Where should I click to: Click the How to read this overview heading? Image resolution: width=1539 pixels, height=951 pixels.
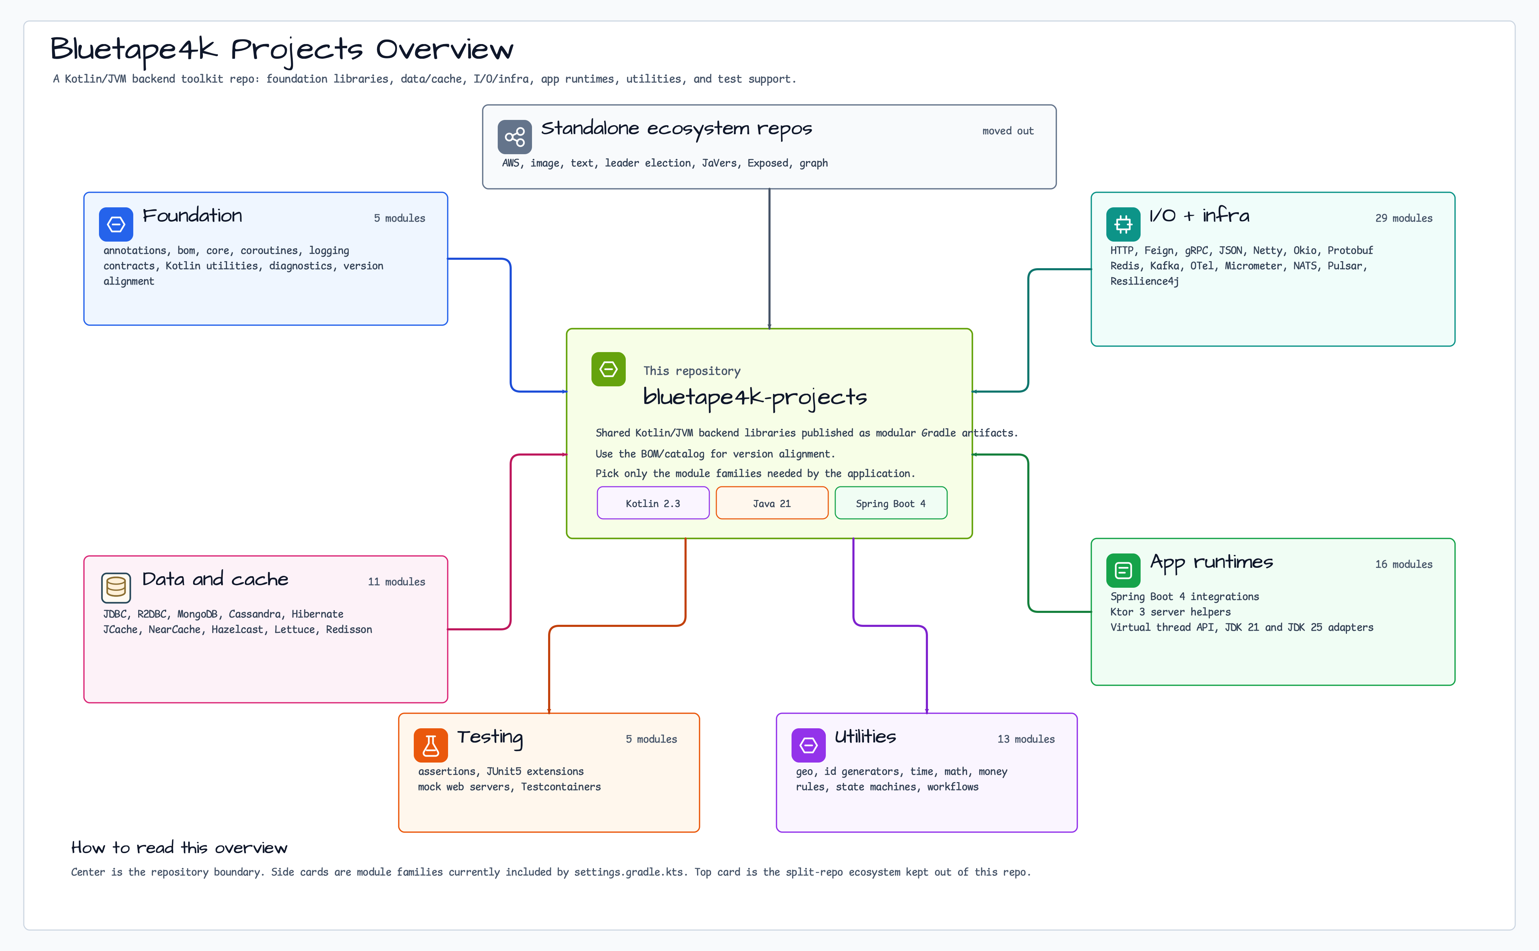tap(179, 848)
